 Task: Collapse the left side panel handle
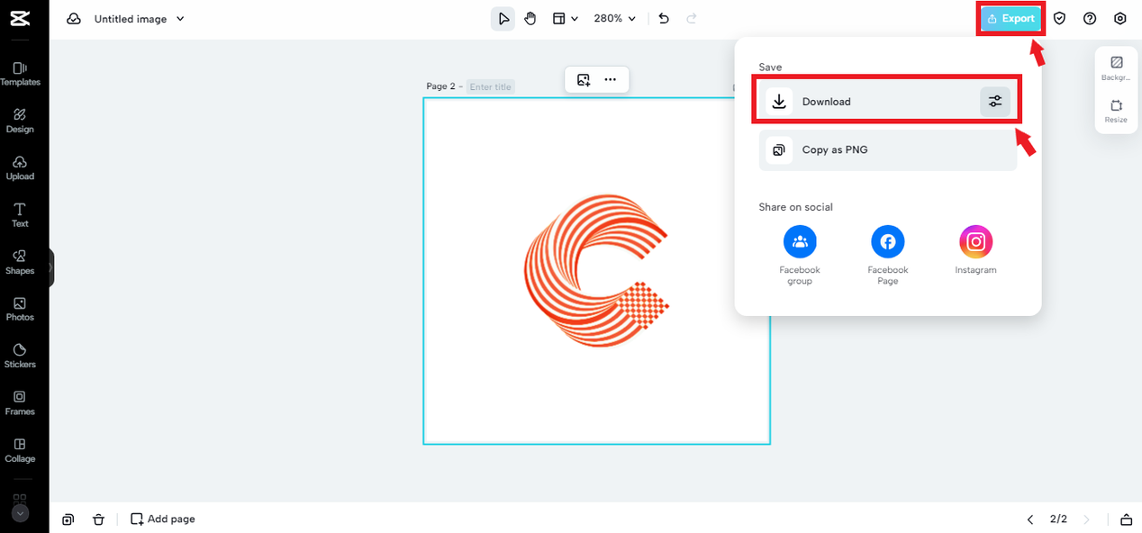tap(51, 268)
